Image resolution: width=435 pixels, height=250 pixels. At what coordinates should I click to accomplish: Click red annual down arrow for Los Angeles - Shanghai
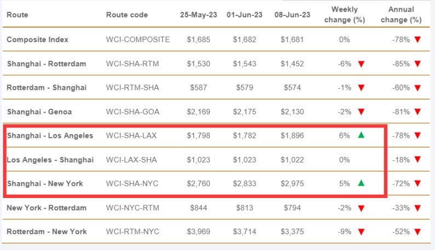[x=417, y=160]
